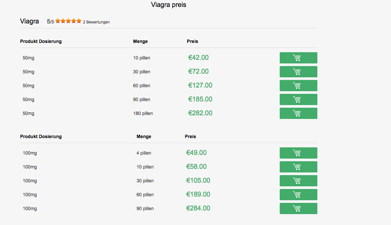Viewport: 391px width, 225px height.
Task: Add 50mg 90 pillen to cart
Action: (298, 99)
